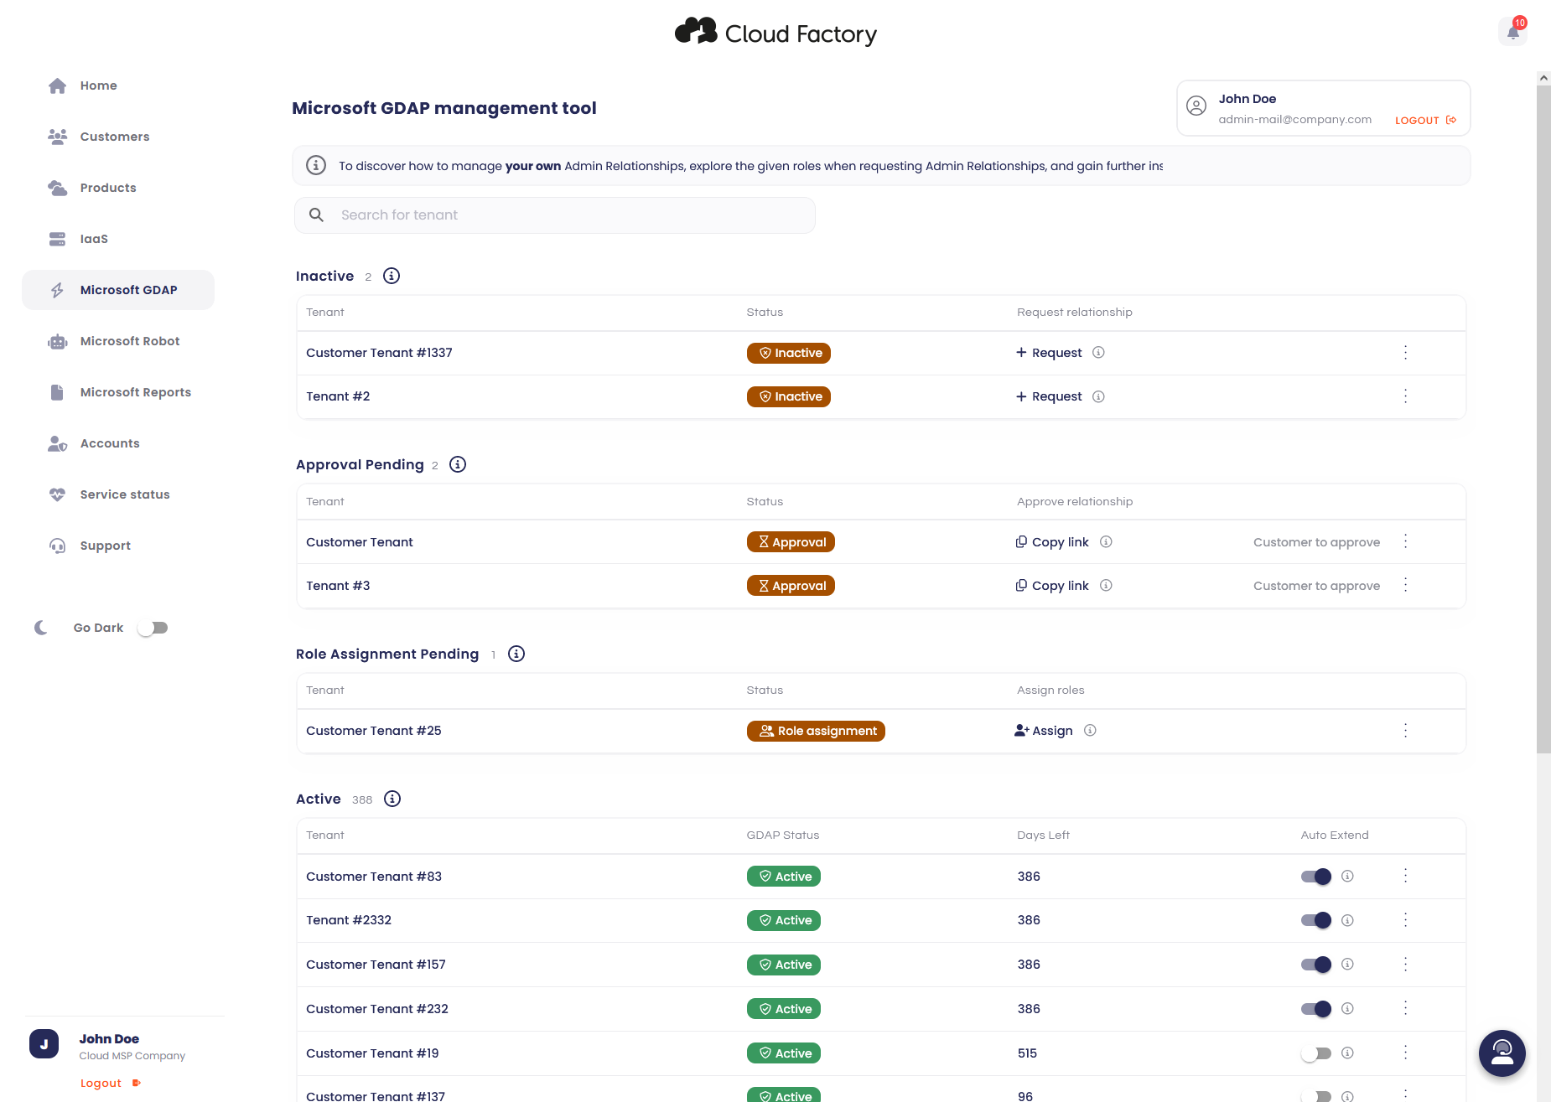Open Microsoft Robot in sidebar

tap(118, 341)
